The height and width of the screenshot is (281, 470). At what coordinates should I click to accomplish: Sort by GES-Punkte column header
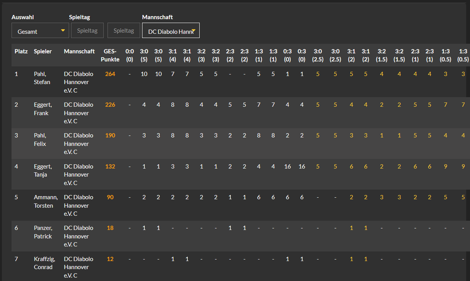tap(110, 55)
